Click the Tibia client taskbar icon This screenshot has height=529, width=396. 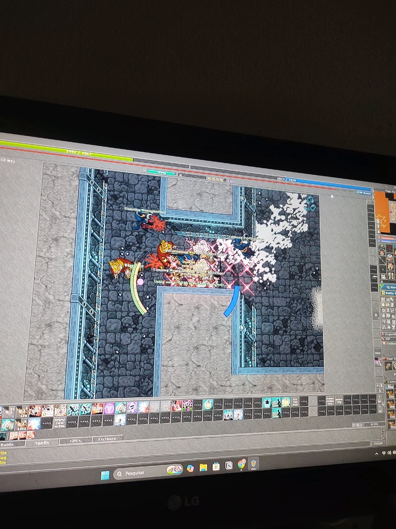pos(253,464)
